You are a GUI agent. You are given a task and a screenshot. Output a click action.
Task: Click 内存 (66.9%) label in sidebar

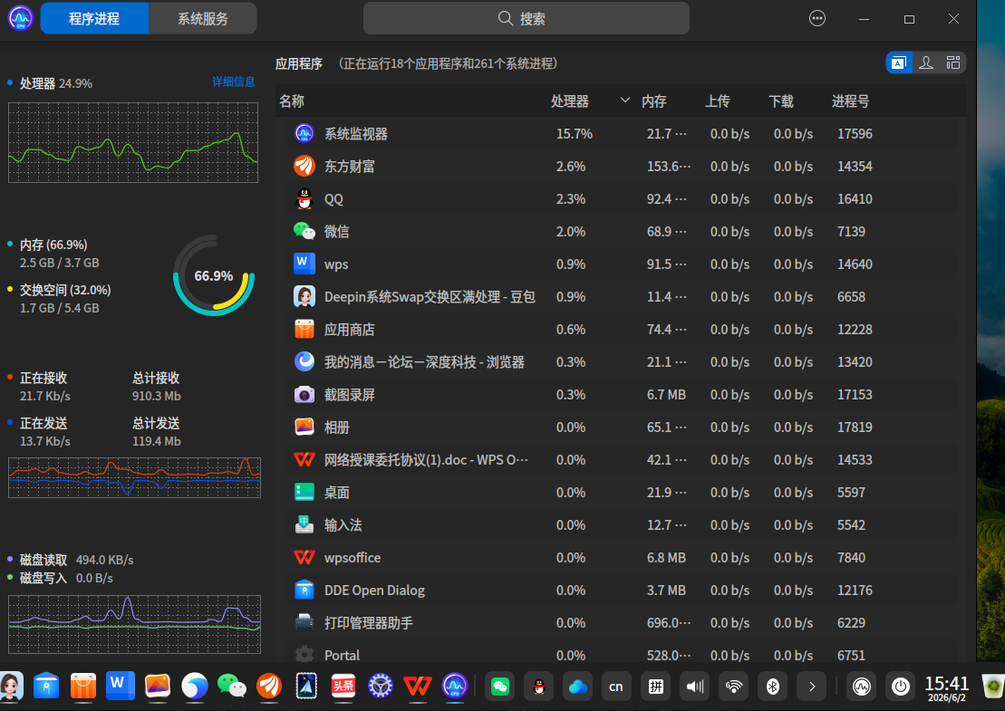(x=53, y=245)
